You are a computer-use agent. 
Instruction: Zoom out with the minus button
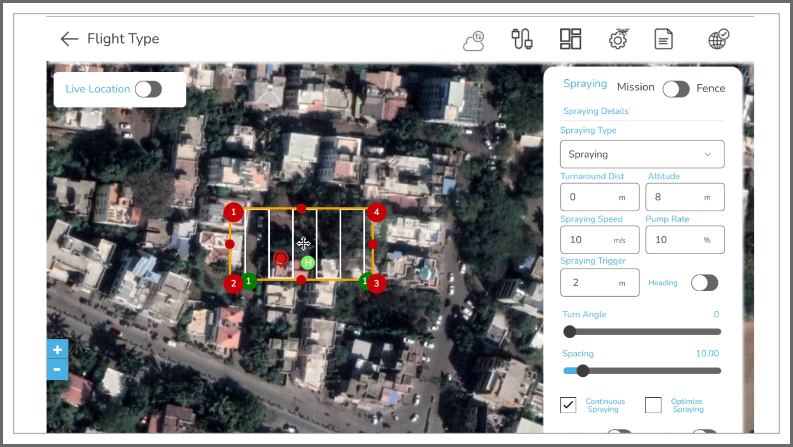[x=57, y=369]
